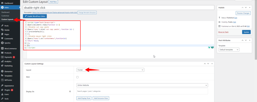
Task: Click the WPForms icon in sidebar
Action: [2, 80]
